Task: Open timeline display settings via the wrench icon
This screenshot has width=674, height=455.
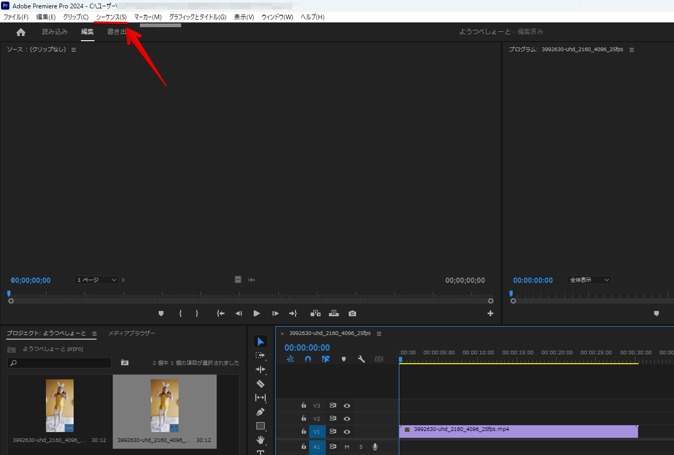Action: point(361,359)
